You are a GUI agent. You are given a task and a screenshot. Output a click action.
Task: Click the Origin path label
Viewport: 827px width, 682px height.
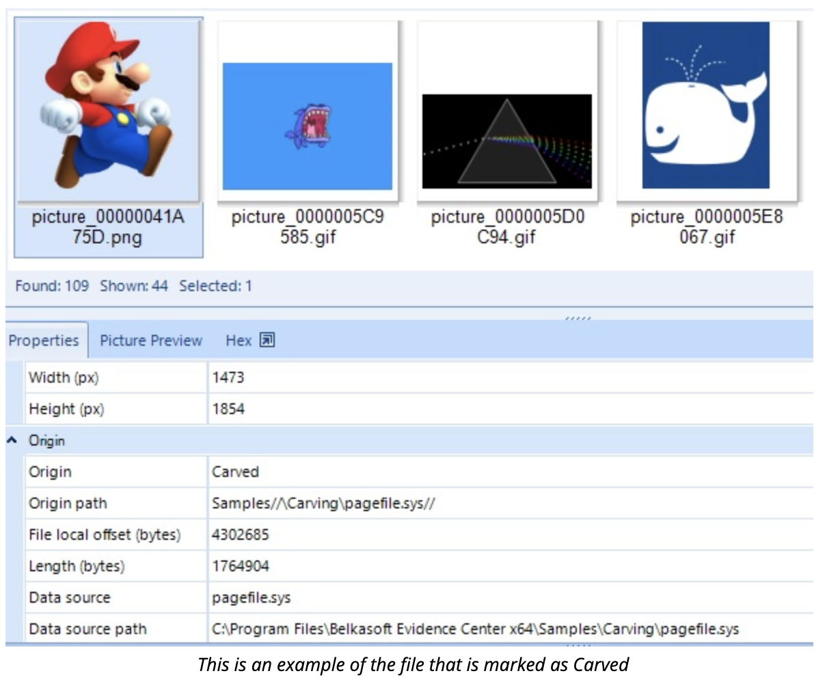tap(68, 503)
